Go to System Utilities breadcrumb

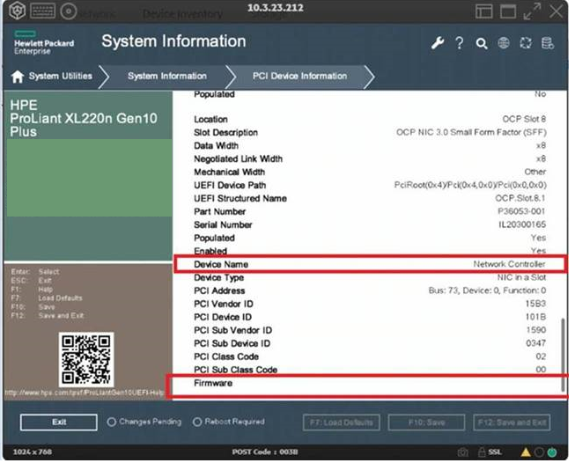(x=61, y=77)
